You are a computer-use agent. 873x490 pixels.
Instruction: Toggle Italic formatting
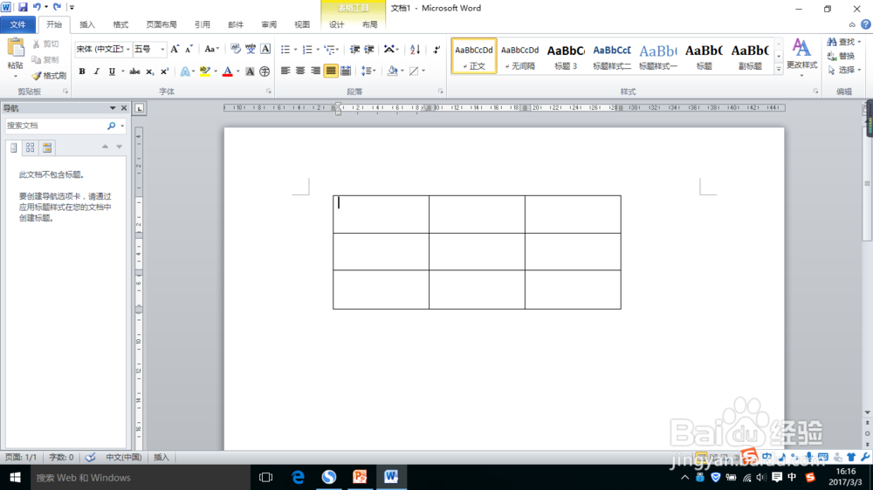click(x=97, y=71)
